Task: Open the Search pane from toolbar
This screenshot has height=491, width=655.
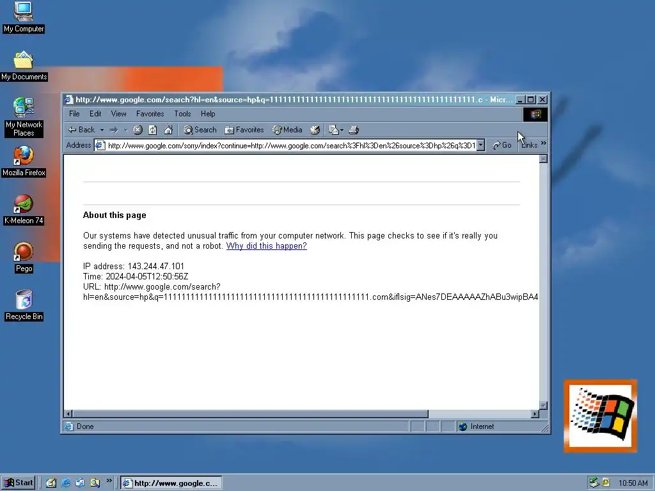Action: click(200, 130)
